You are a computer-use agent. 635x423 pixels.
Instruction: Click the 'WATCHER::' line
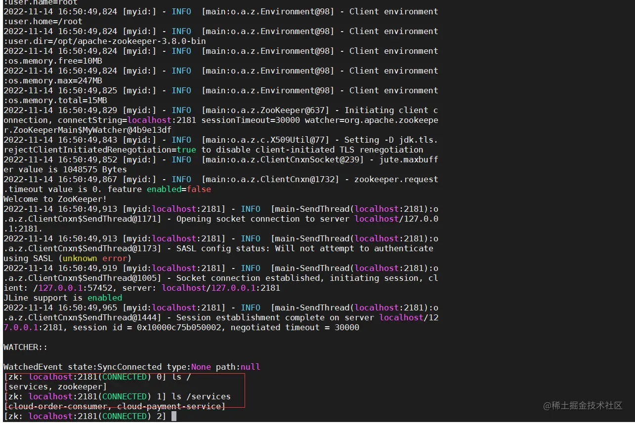click(x=26, y=347)
